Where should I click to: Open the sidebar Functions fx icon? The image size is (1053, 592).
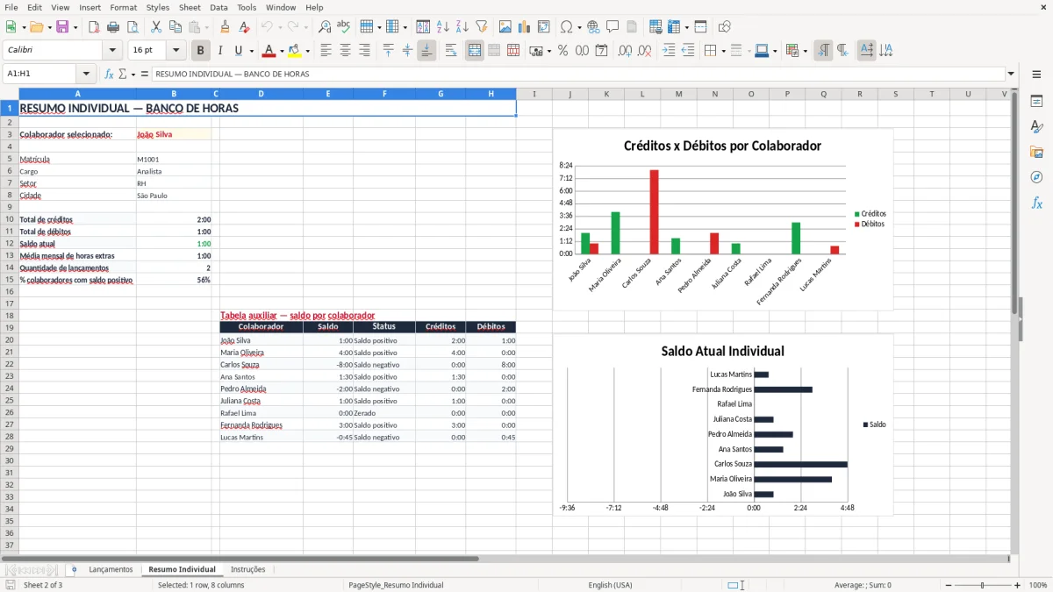click(x=1036, y=203)
